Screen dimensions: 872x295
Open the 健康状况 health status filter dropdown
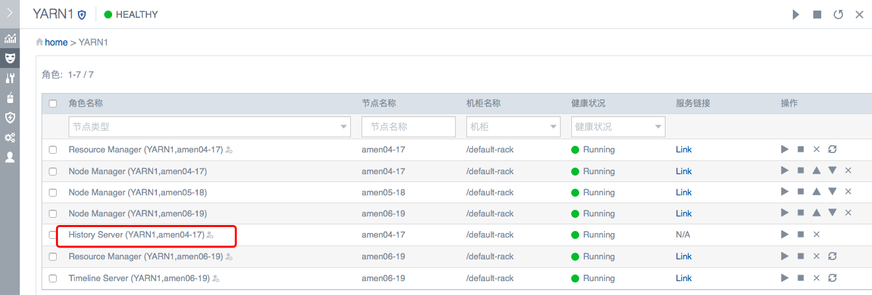[618, 127]
